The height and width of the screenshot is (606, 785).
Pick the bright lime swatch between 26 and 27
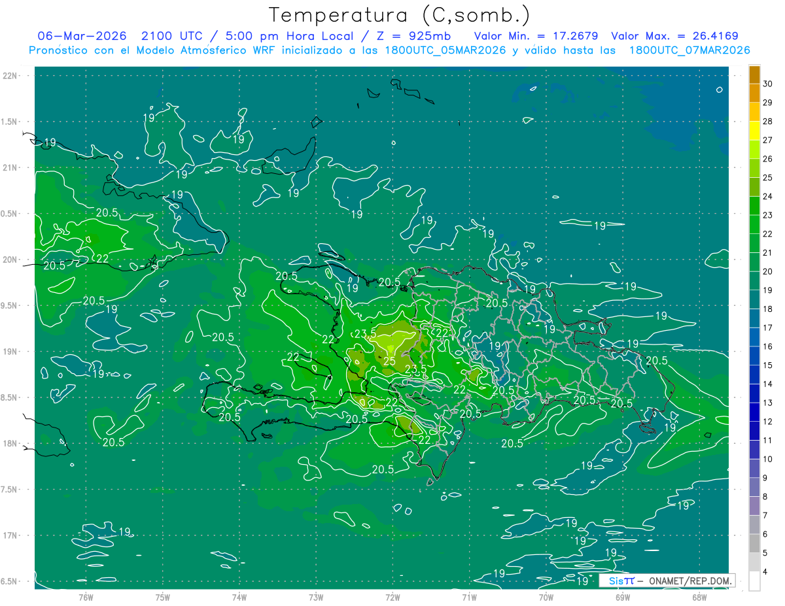(x=754, y=150)
